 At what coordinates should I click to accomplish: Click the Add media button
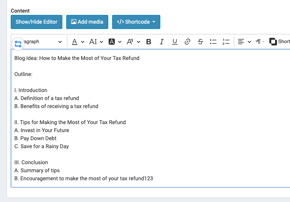click(x=87, y=22)
